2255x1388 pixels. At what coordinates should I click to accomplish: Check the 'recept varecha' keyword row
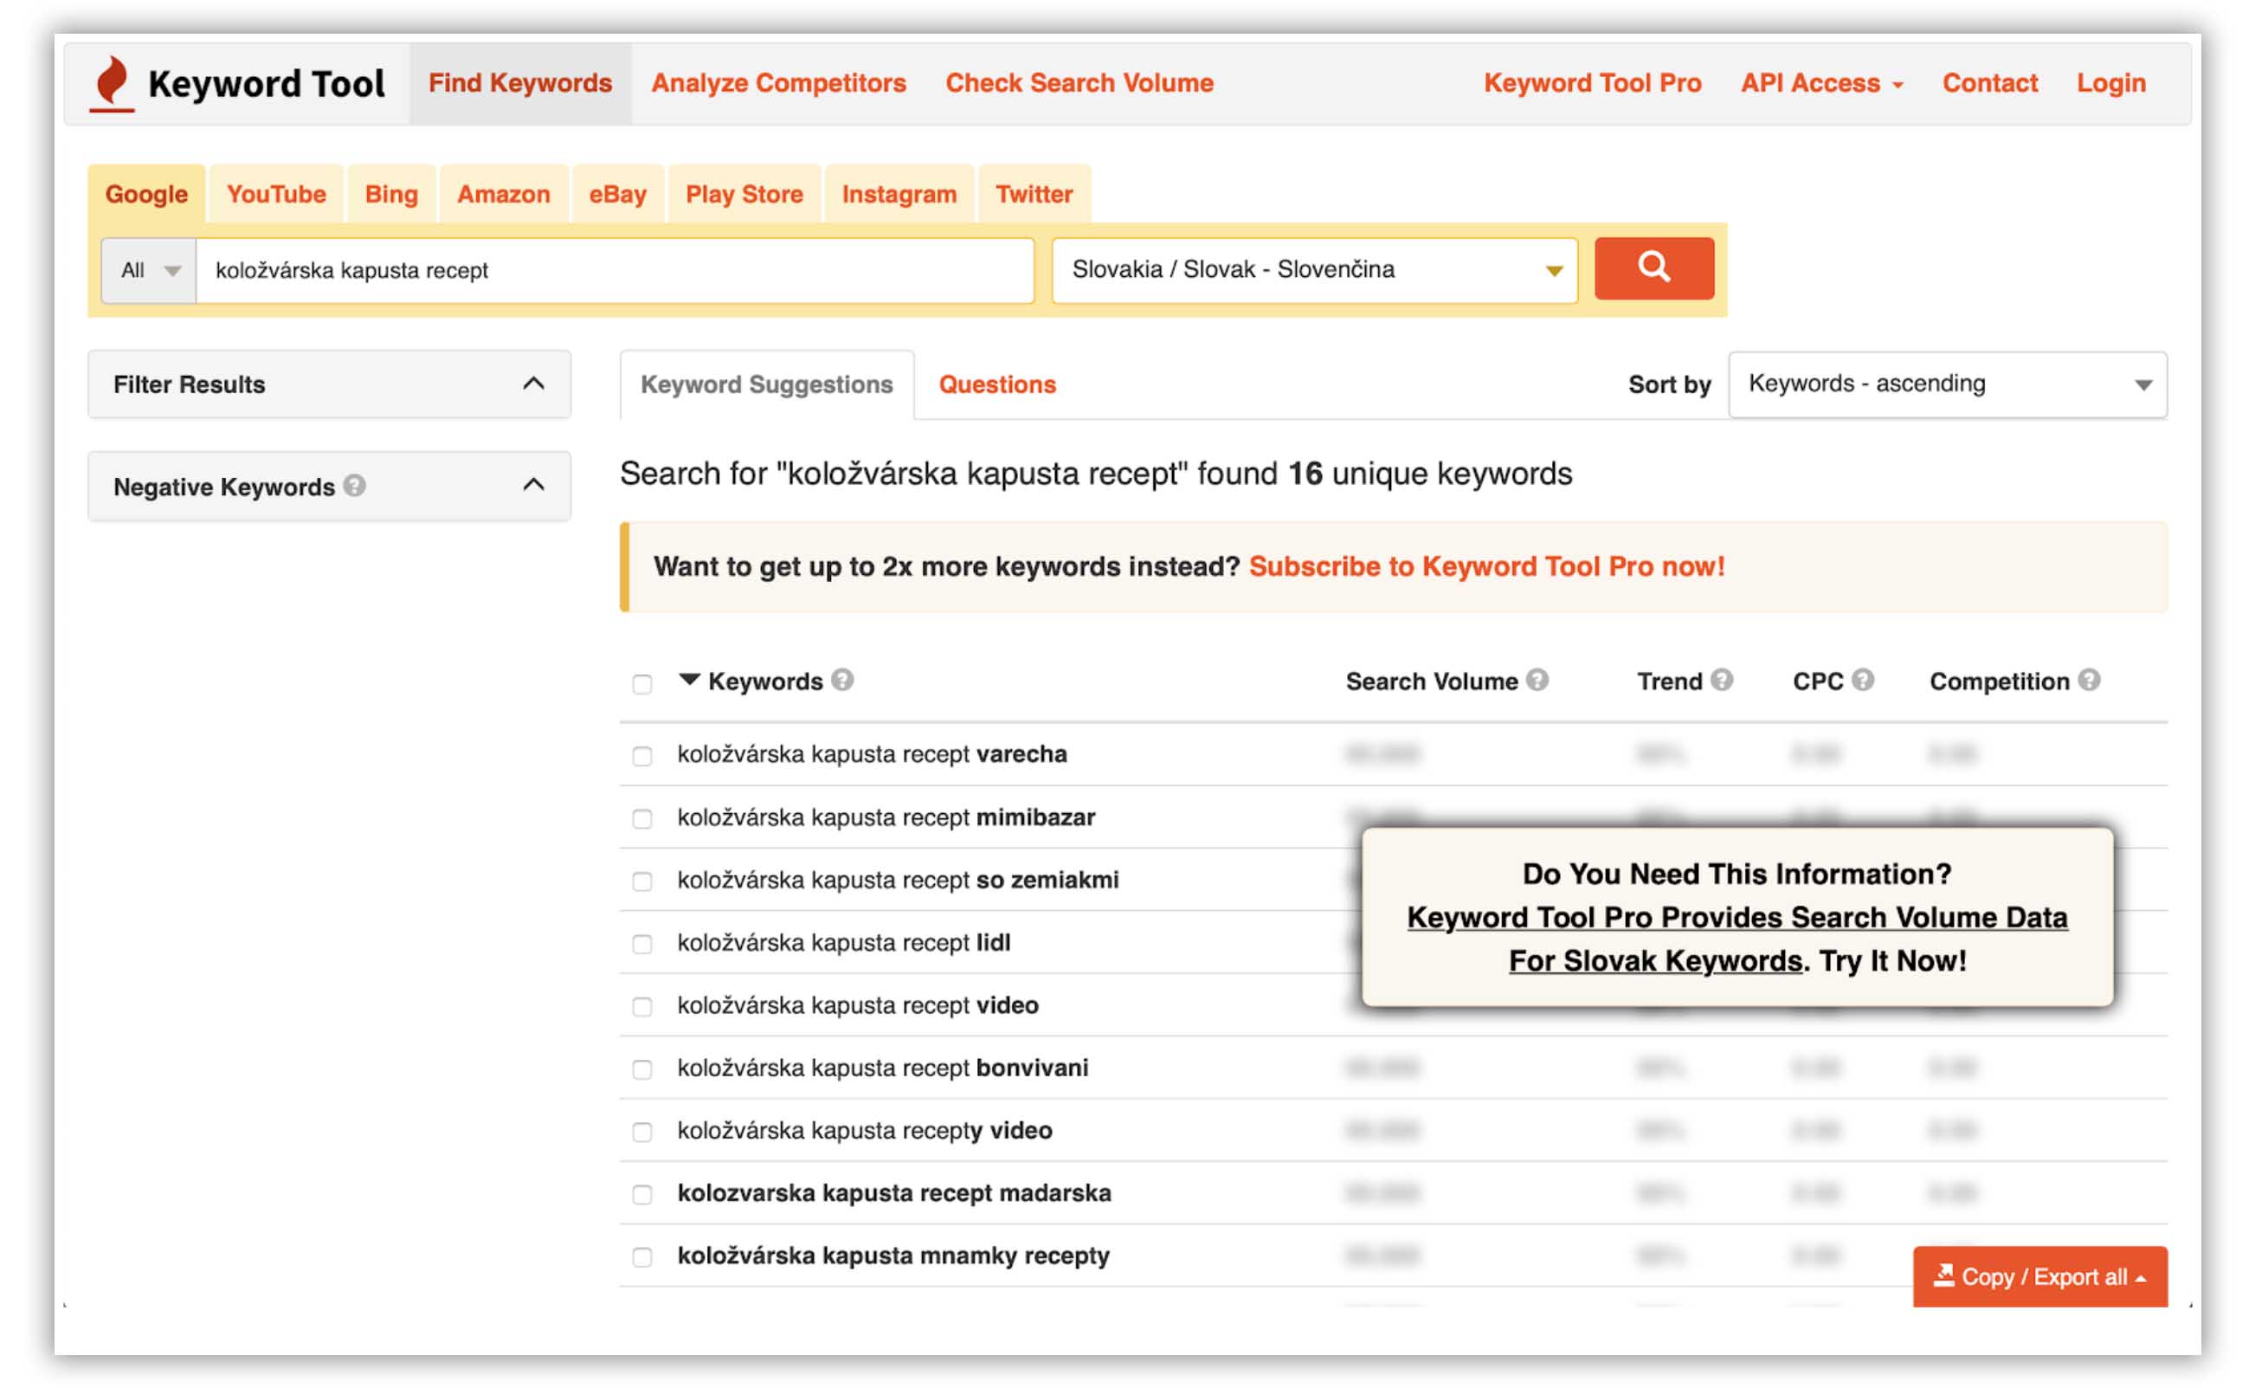coord(642,756)
